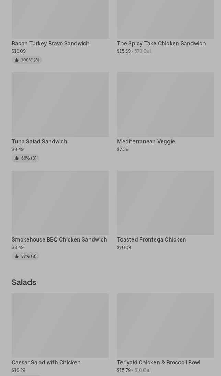Image resolution: width=221 pixels, height=376 pixels.
Task: Open Teriyaki Chicken & Broccoli Bowl item
Action: click(x=159, y=363)
